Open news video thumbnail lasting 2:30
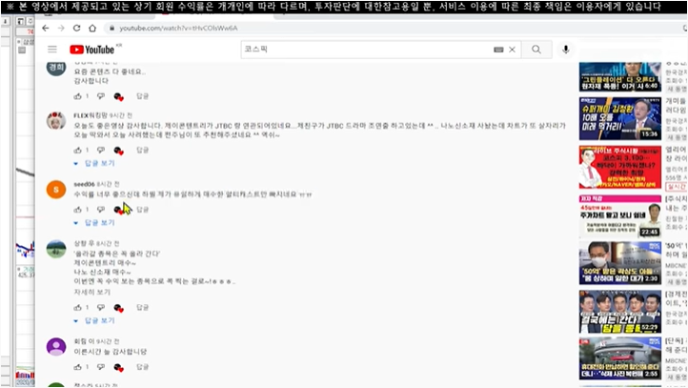 [x=620, y=263]
